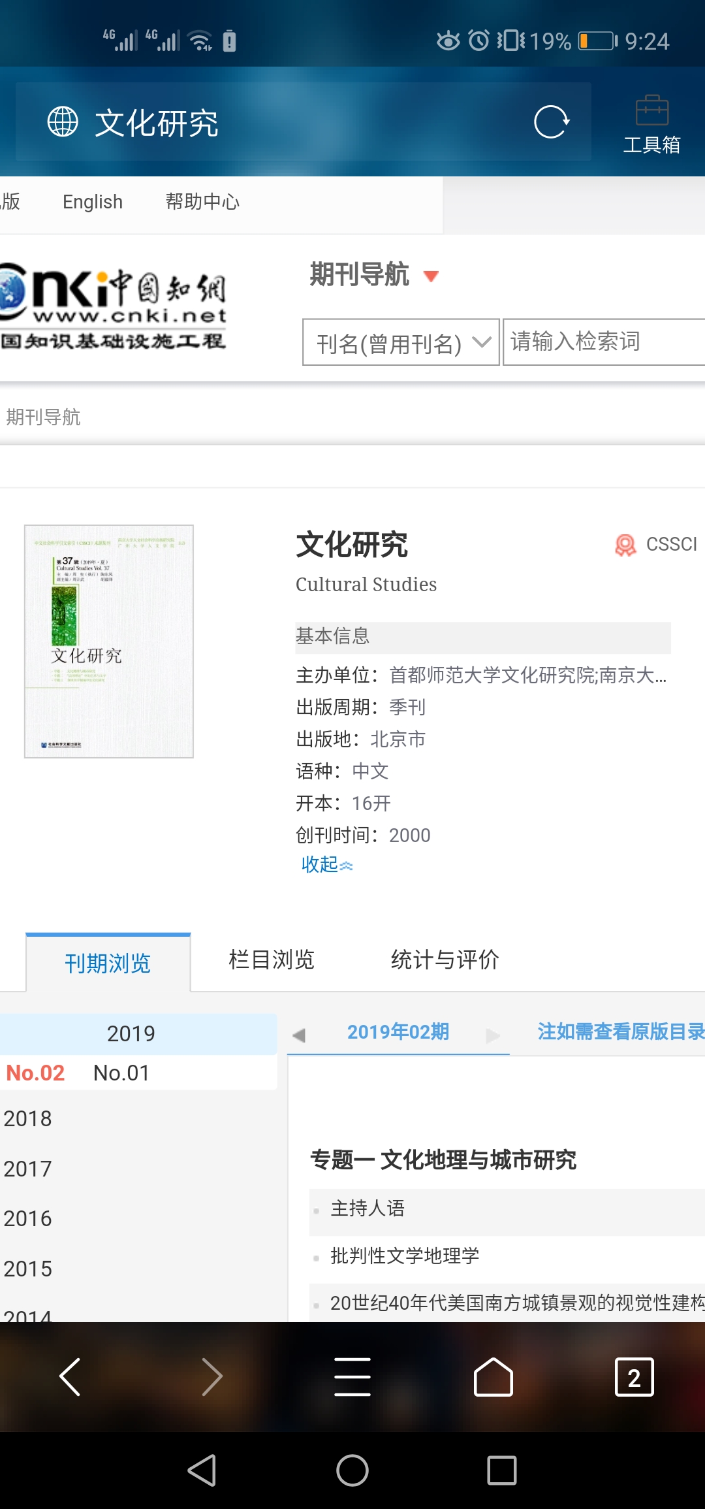The height and width of the screenshot is (1509, 705).
Task: Select issue No.01 of 2019
Action: tap(121, 1073)
